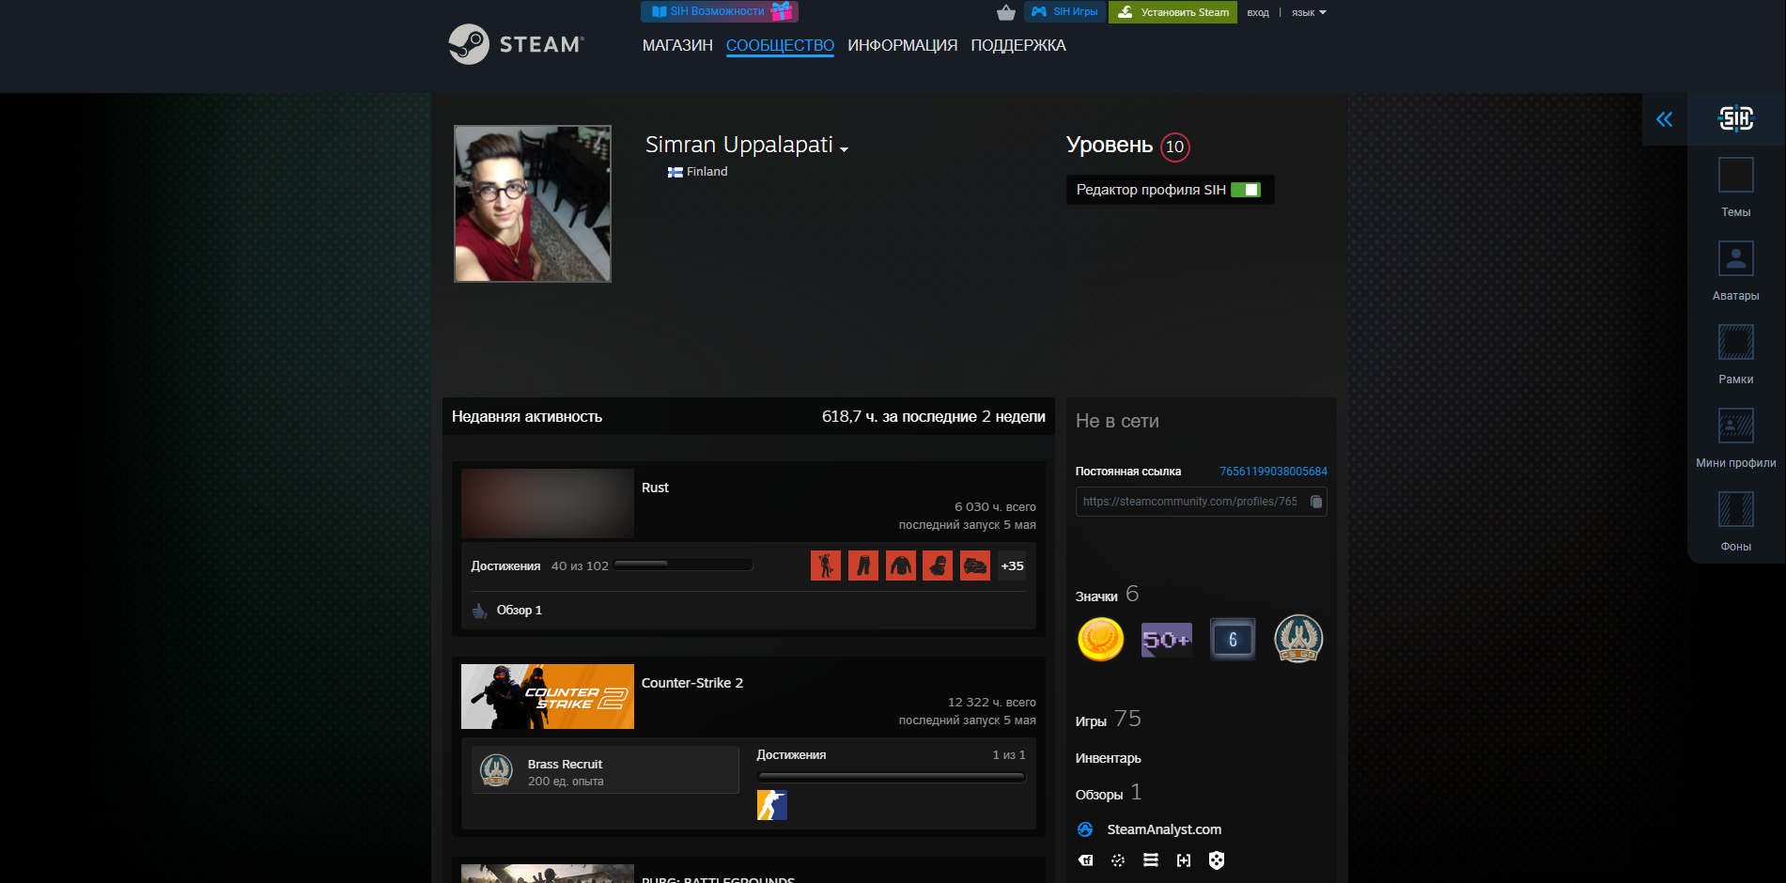Screen dimensions: 1786x883
Task: Click the Rust achievements progress bar
Action: (683, 565)
